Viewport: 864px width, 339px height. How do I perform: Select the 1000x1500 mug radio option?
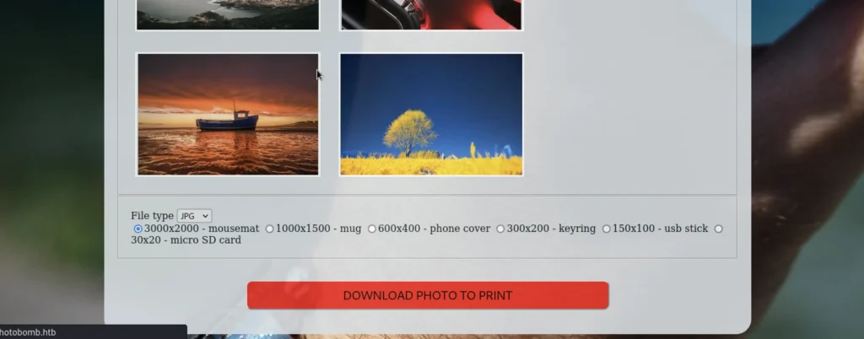(x=269, y=229)
